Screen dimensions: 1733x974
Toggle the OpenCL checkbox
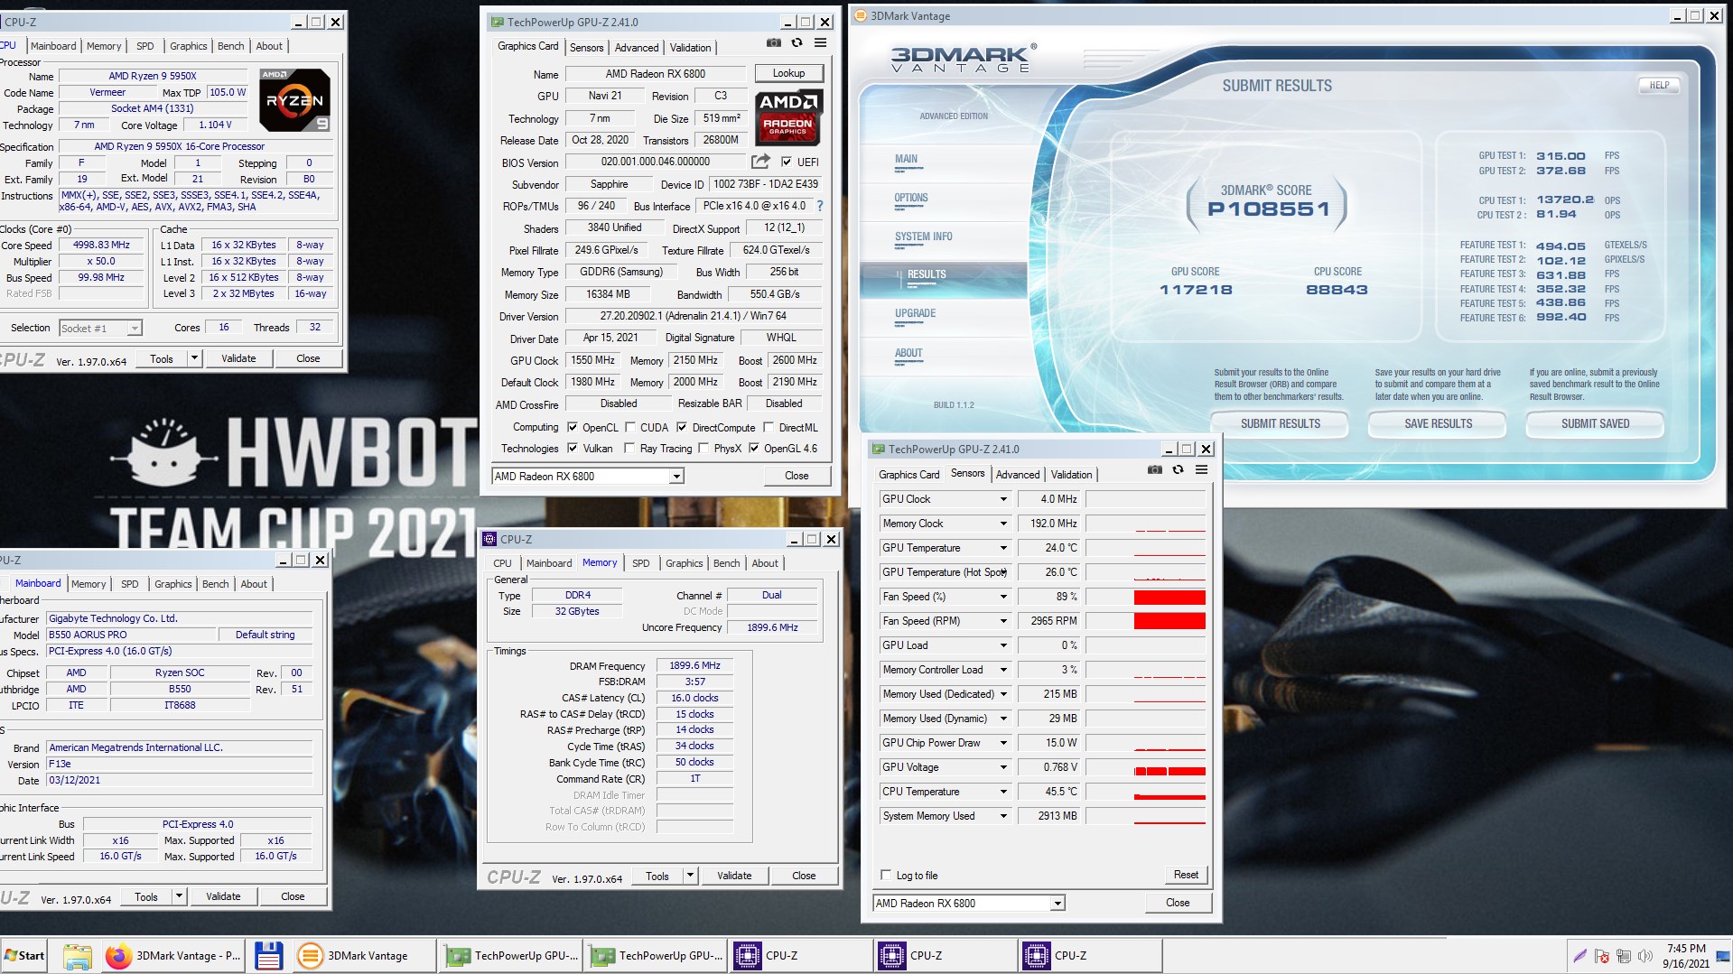tap(572, 427)
